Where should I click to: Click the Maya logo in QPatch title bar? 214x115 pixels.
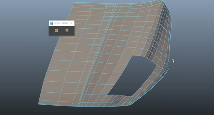pos(52,23)
